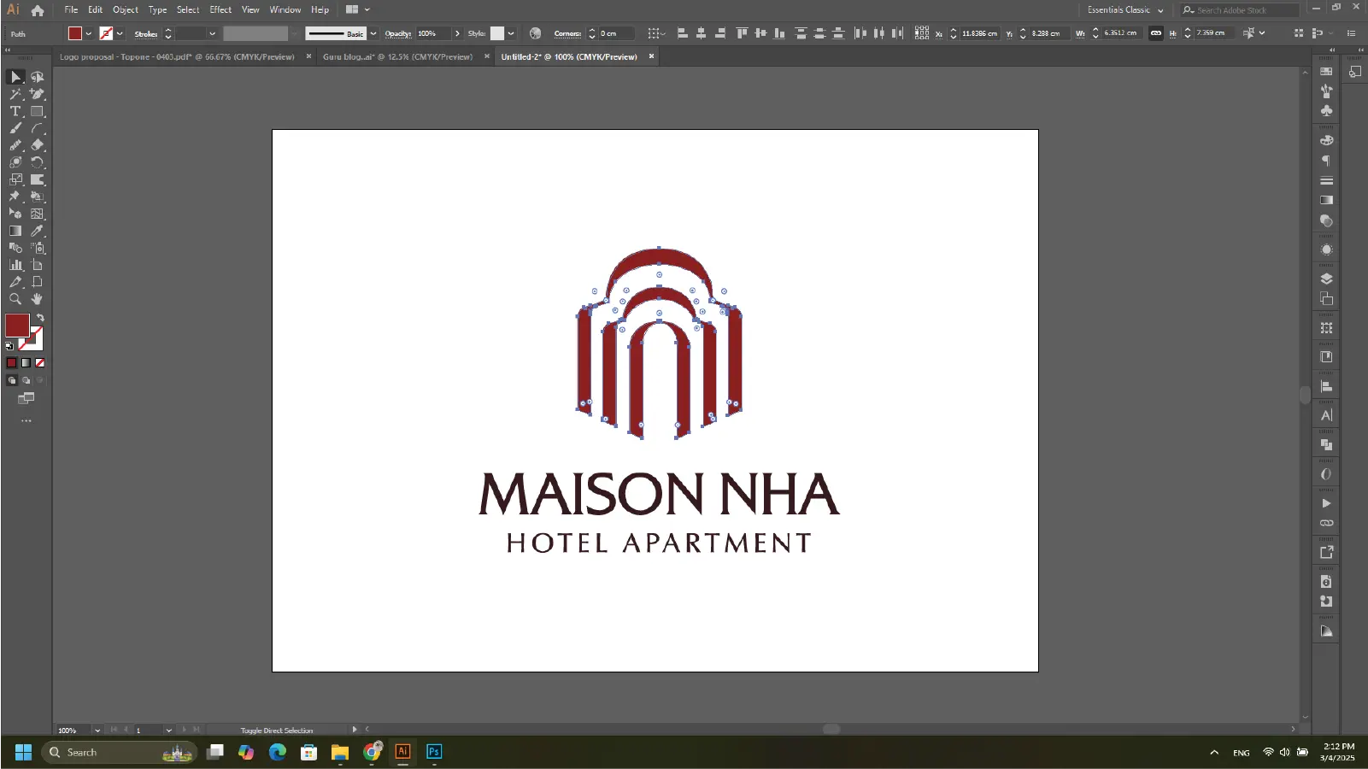Open the Edit Toolbar three-dots button
Image resolution: width=1368 pixels, height=769 pixels.
click(x=26, y=420)
